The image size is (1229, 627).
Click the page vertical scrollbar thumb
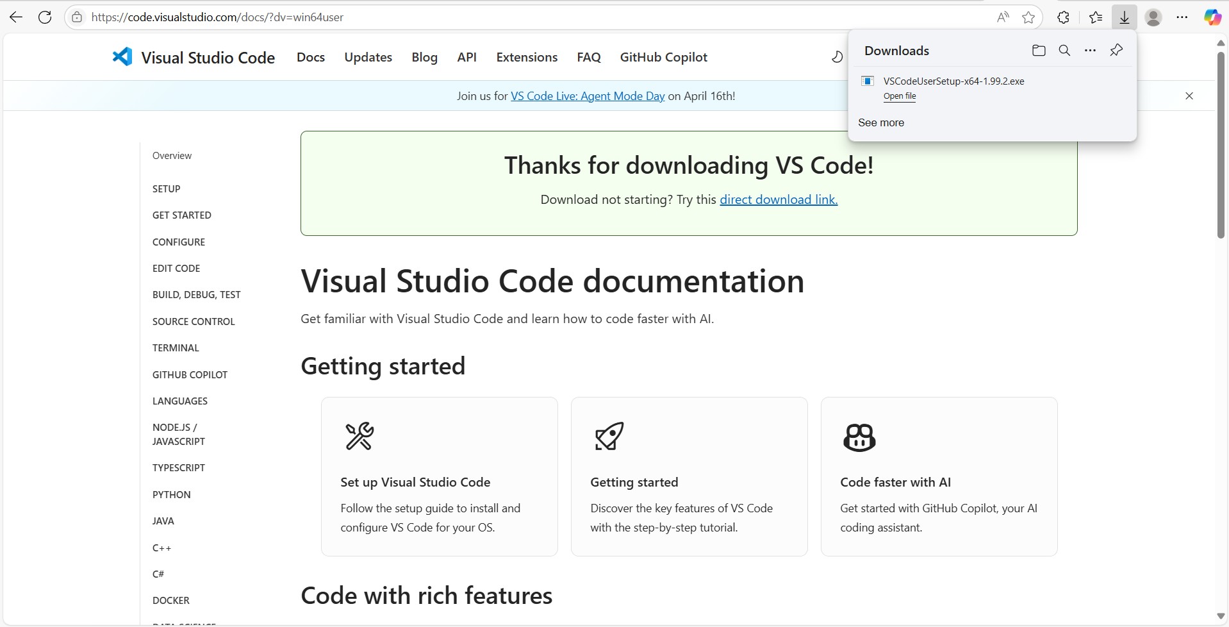click(x=1221, y=145)
